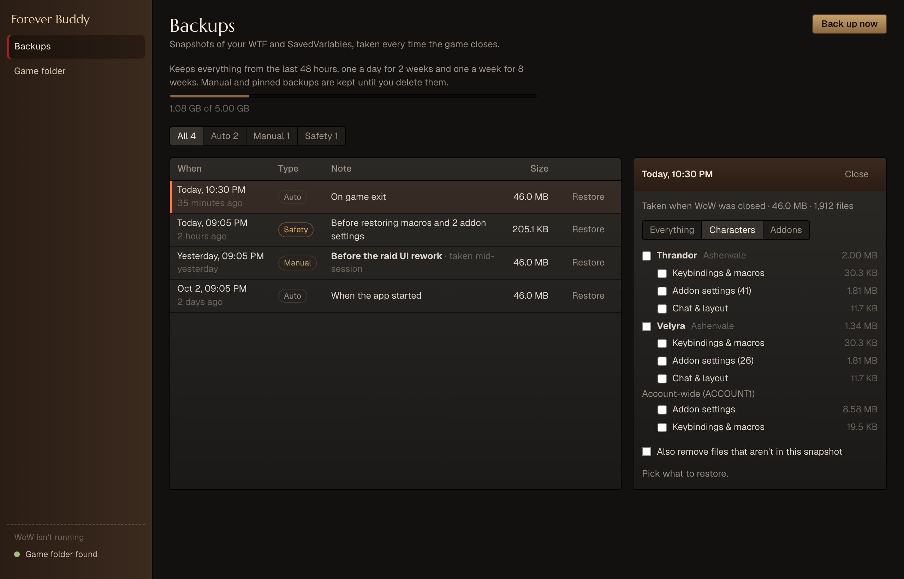Tick Velyra's Keybindings & macros checkbox
904x579 pixels.
tap(662, 343)
